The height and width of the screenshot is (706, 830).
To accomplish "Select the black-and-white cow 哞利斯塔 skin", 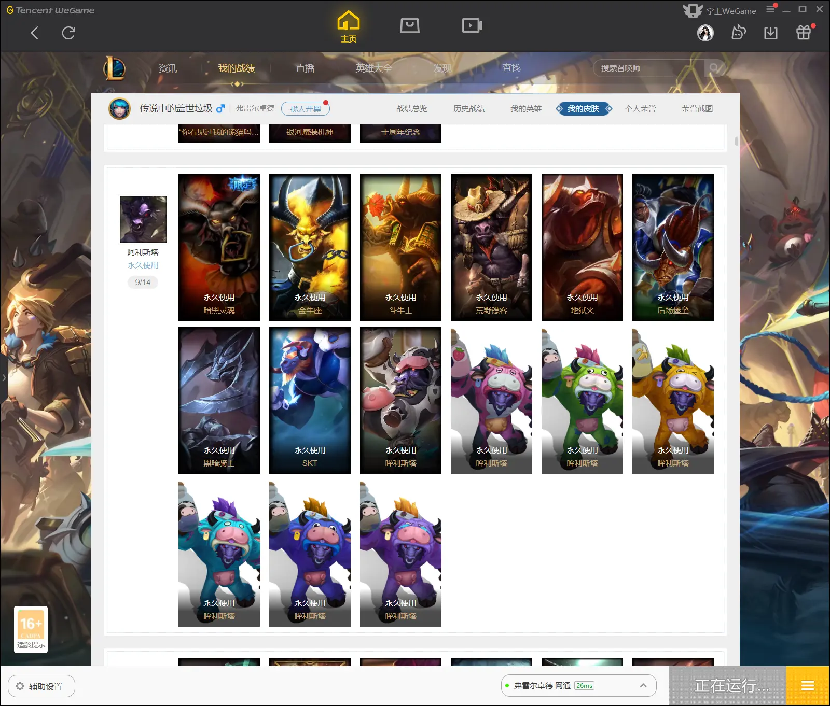I will (x=400, y=400).
